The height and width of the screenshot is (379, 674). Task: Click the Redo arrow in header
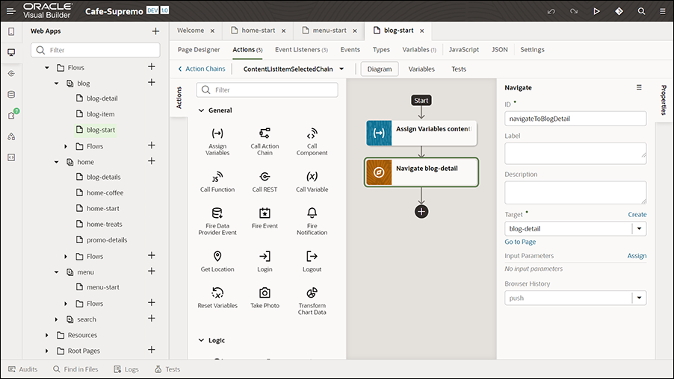click(574, 11)
